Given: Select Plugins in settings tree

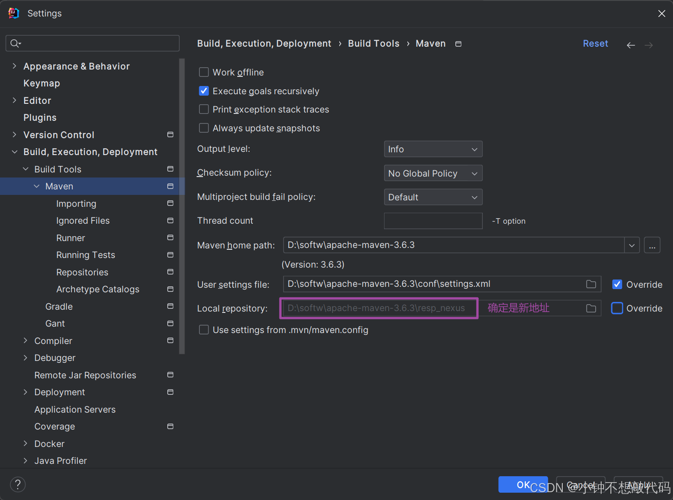Looking at the screenshot, I should coord(40,118).
